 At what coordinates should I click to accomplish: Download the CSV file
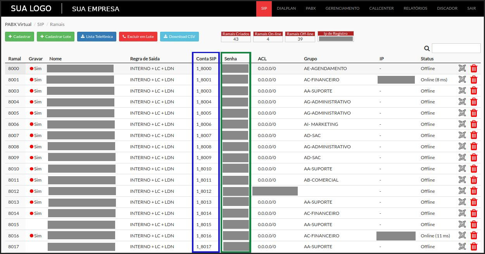[x=179, y=37]
